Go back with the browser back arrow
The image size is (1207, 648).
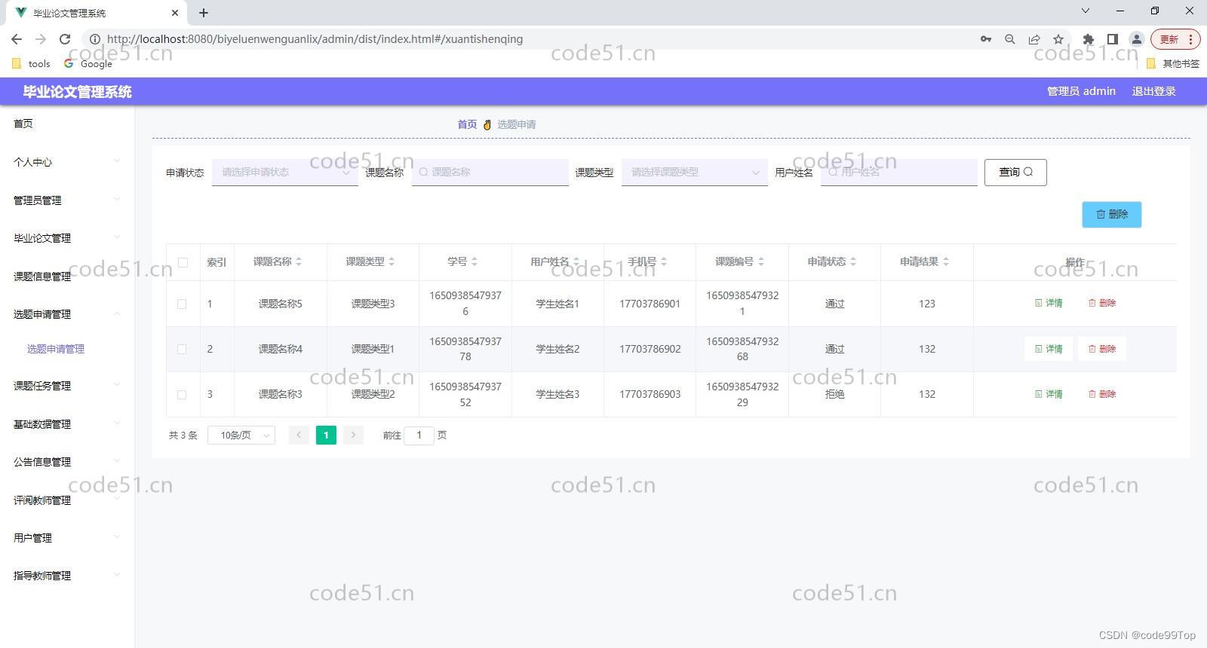[x=17, y=39]
